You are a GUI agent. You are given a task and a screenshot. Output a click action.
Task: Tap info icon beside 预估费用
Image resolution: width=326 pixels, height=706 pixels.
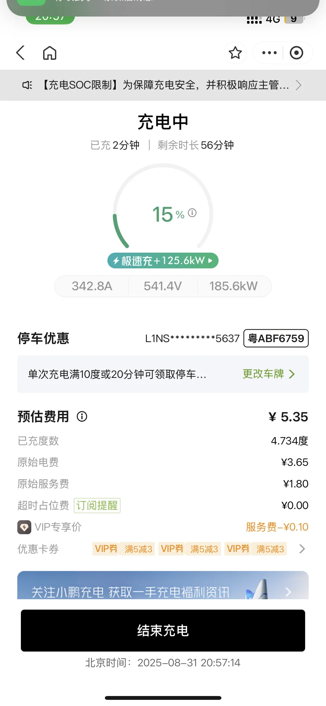pos(82,416)
